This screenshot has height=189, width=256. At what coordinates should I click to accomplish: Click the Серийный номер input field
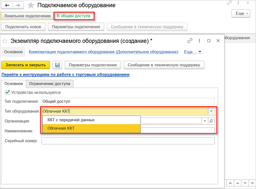point(128,141)
